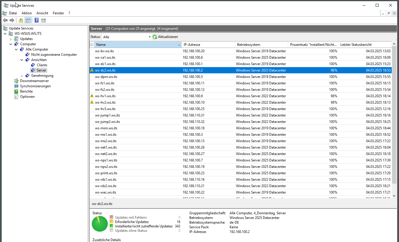
Task: Click the Forward arrow toolbar icon
Action: pos(12,20)
